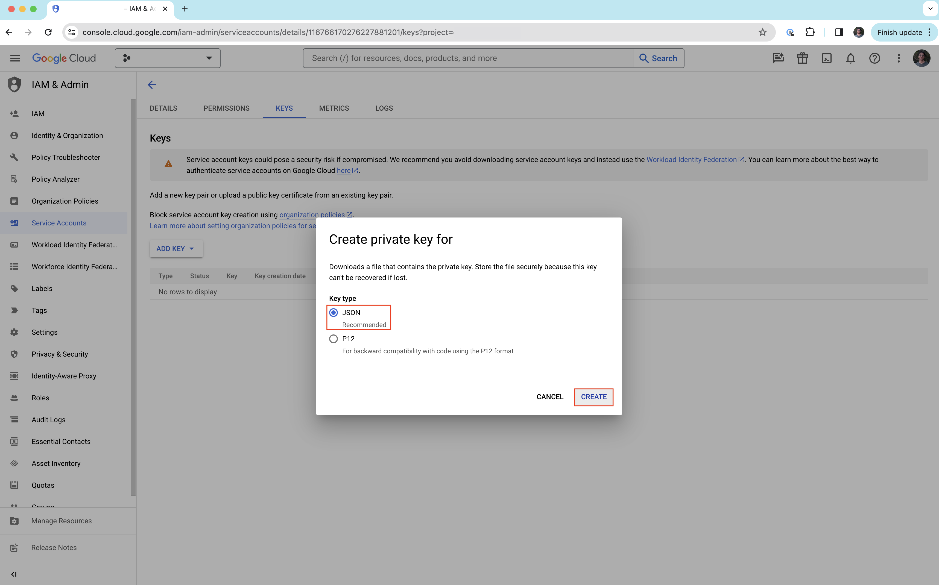This screenshot has width=939, height=585.
Task: Open Identity & Organization in the sidebar
Action: coord(64,136)
